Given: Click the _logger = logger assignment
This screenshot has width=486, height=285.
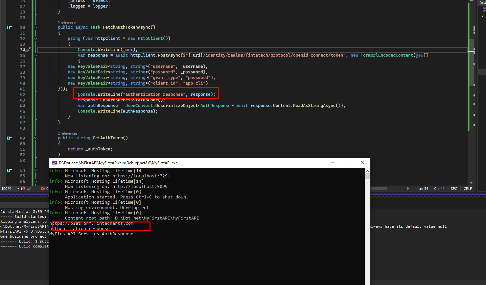Looking at the screenshot, I should coord(89,6).
